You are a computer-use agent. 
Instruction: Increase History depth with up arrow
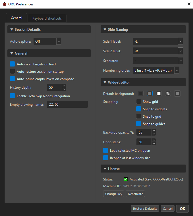pos(64,86)
